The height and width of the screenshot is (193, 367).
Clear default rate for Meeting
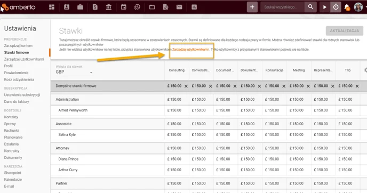308,86
